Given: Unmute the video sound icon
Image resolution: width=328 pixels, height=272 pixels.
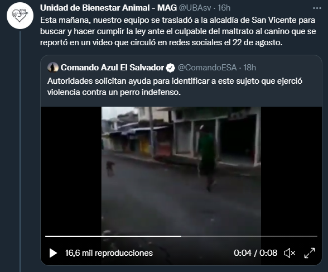Looking at the screenshot, I should click(290, 253).
